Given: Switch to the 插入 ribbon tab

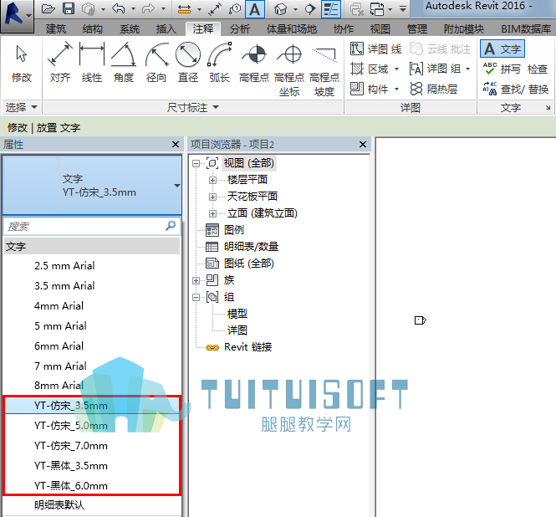Looking at the screenshot, I should coord(166,28).
